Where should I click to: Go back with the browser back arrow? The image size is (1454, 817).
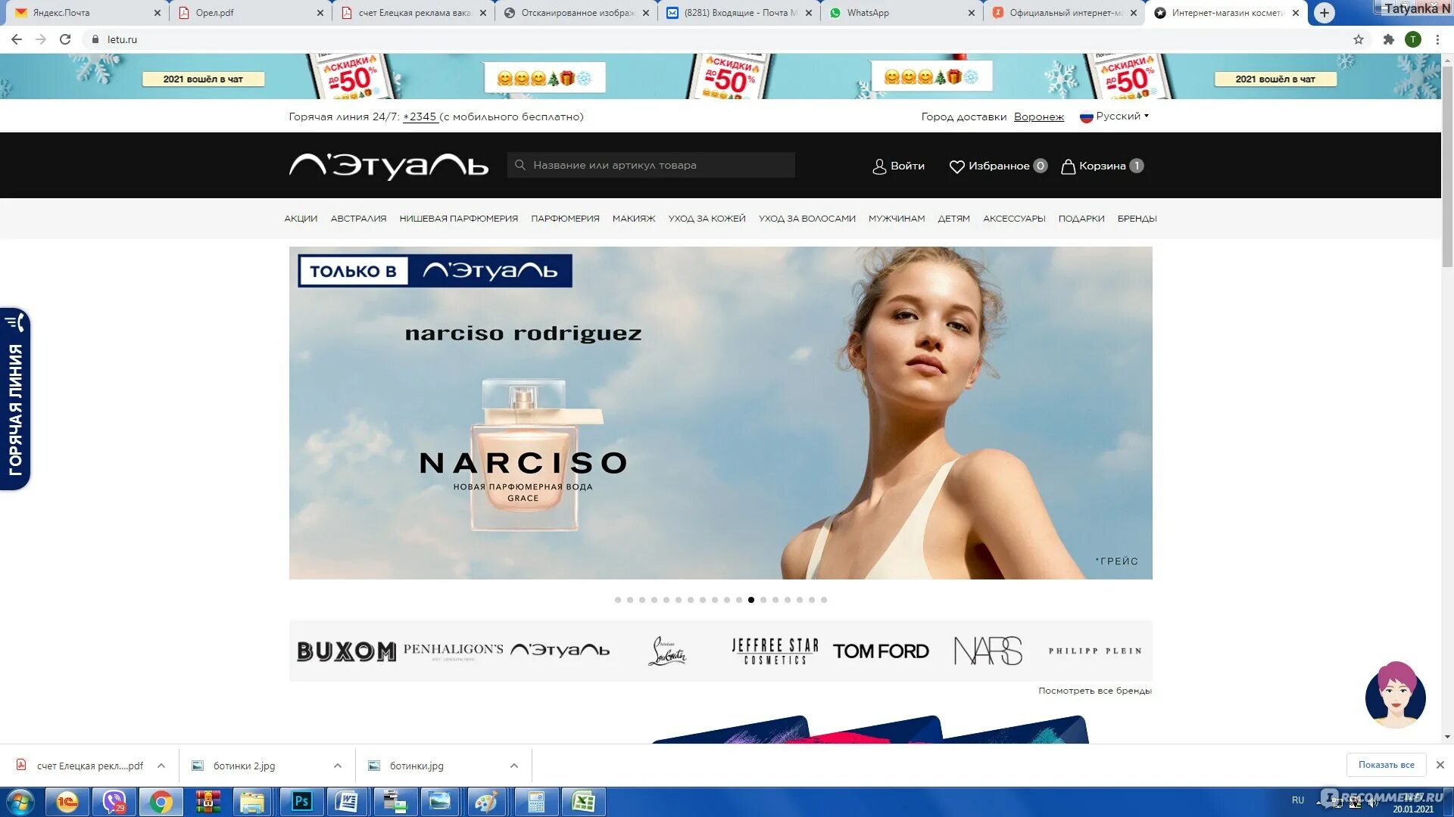[16, 39]
